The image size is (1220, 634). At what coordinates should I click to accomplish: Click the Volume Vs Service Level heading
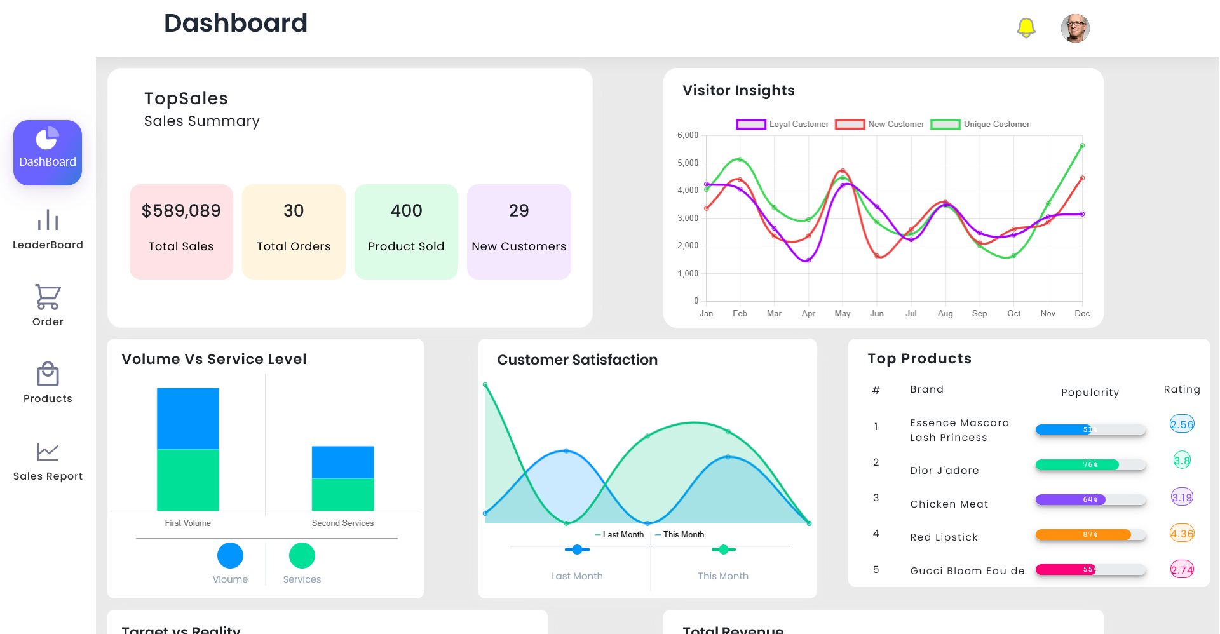(214, 359)
